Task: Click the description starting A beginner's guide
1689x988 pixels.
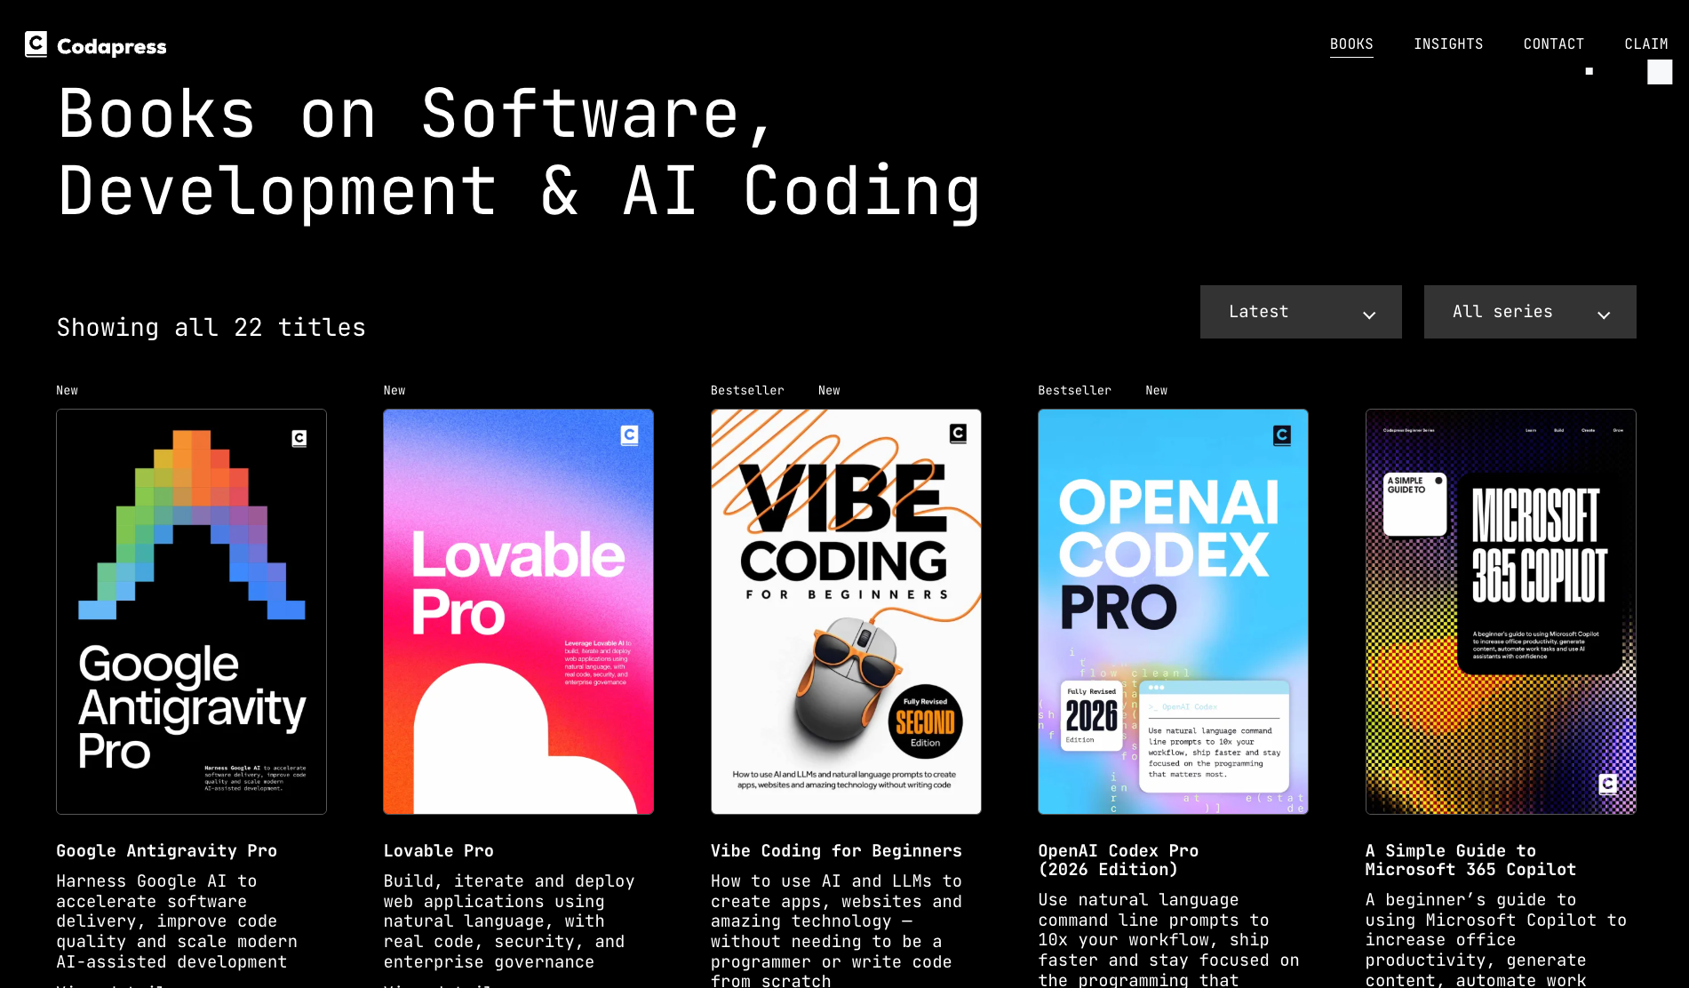Action: (x=1496, y=939)
